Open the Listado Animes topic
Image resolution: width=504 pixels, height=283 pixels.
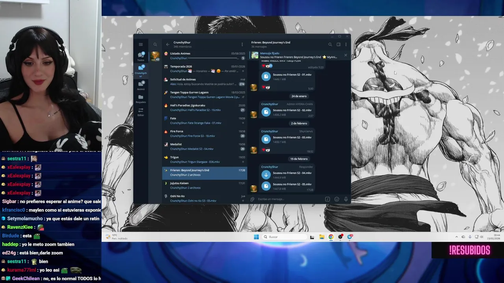click(205, 56)
